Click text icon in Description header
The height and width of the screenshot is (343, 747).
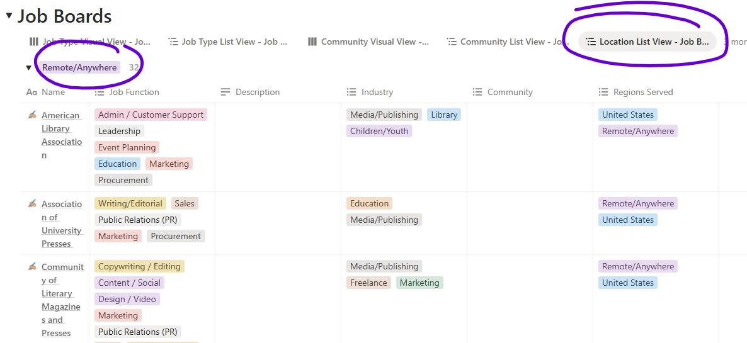click(226, 92)
